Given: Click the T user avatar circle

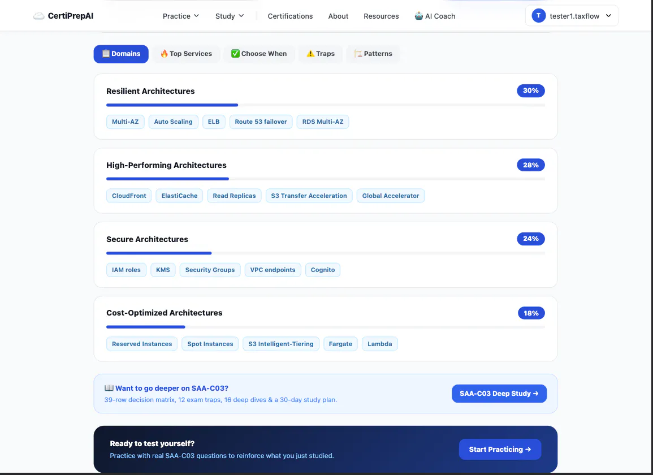Looking at the screenshot, I should click(x=538, y=15).
